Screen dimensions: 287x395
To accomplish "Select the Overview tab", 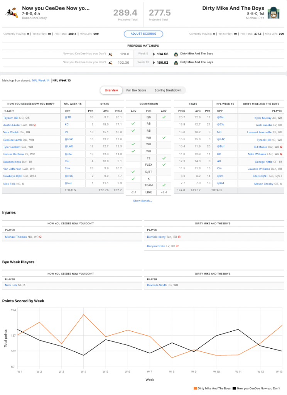I will click(x=111, y=90).
